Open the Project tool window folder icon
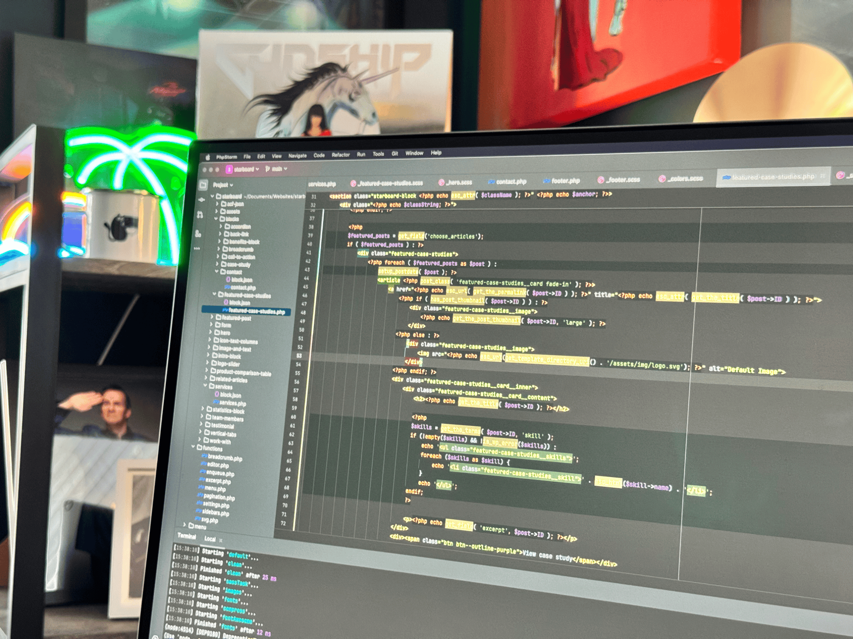 click(x=203, y=185)
